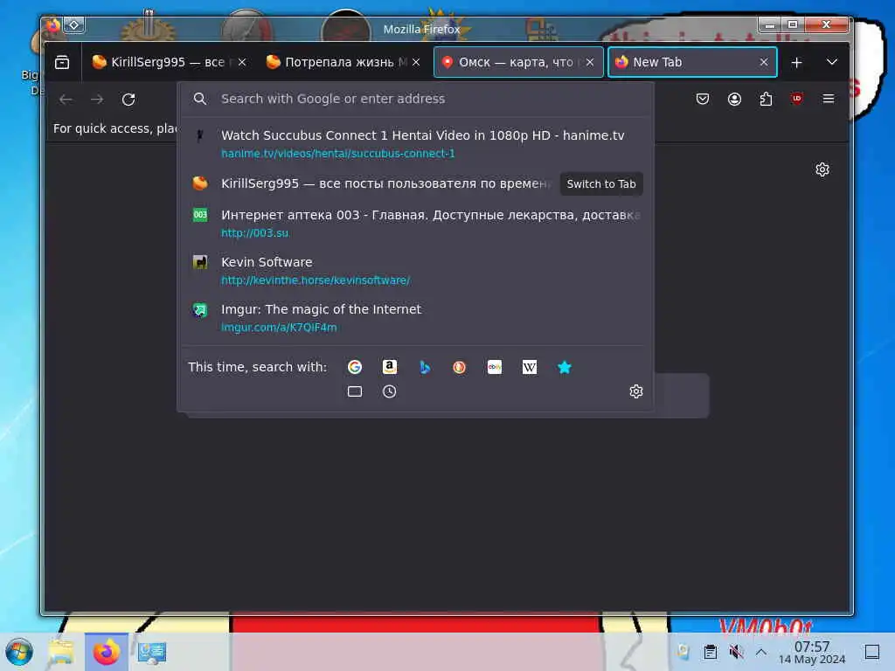
Task: Click magnifier icon in address bar
Action: (200, 99)
